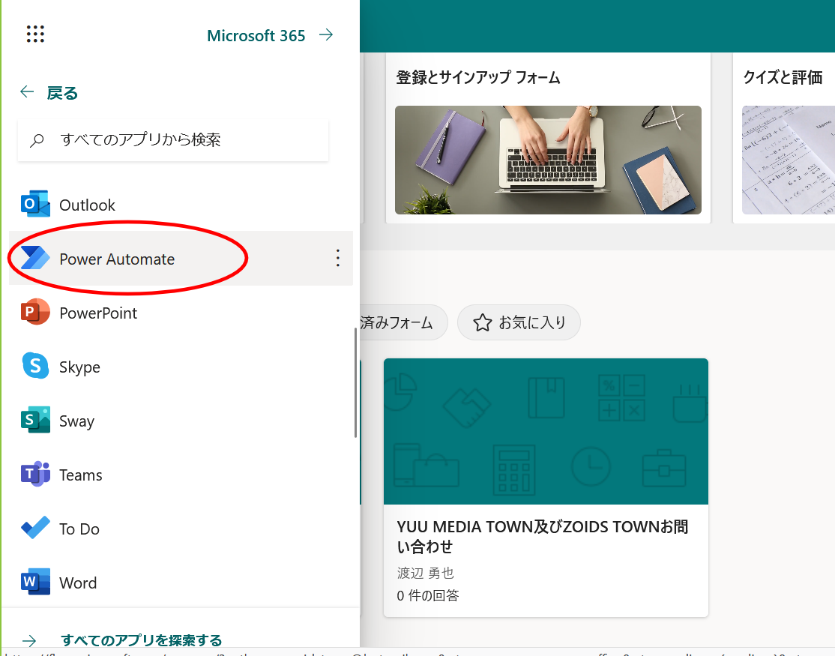835x656 pixels.
Task: Open the Sway app icon
Action: point(35,420)
